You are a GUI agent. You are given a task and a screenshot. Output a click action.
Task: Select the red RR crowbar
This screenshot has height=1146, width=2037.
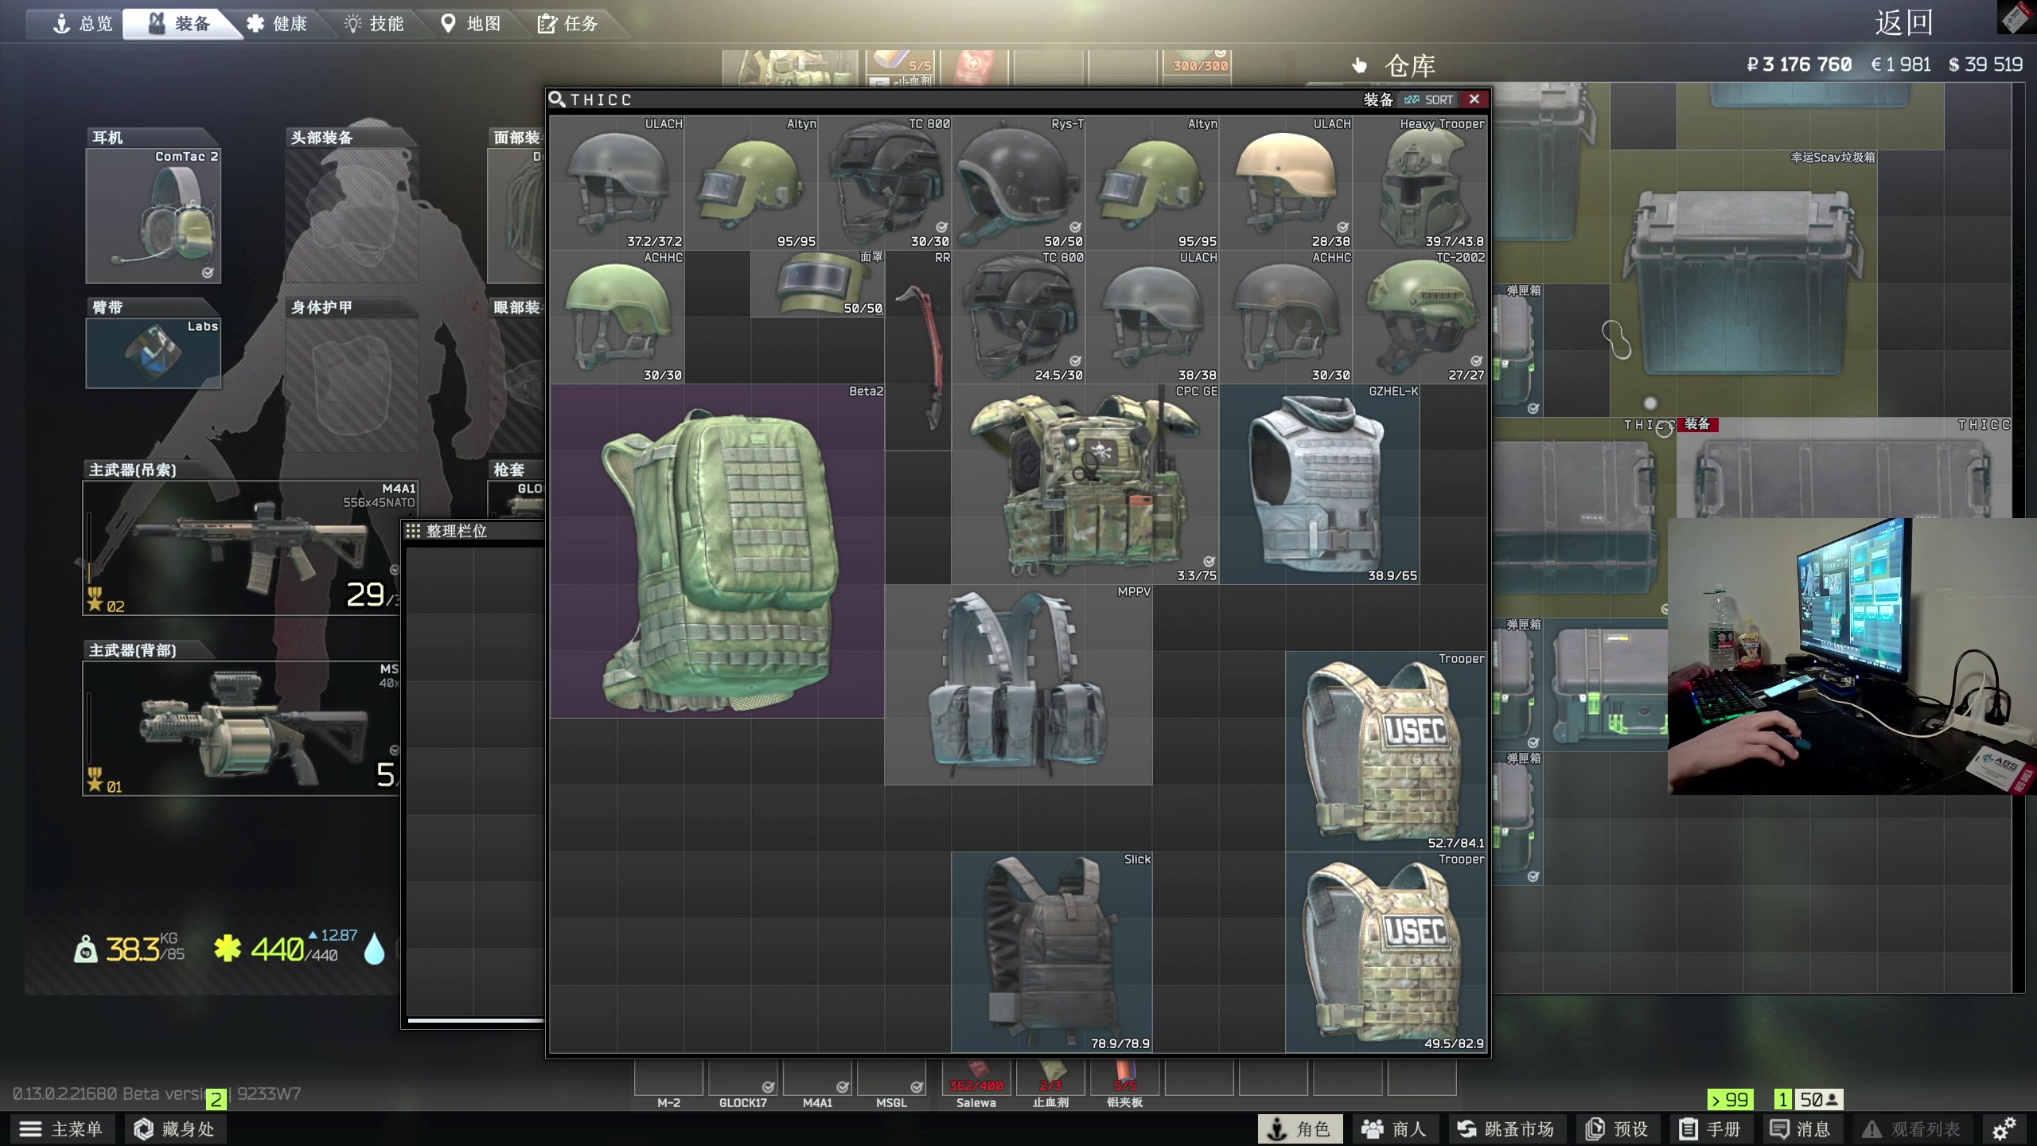tap(918, 350)
